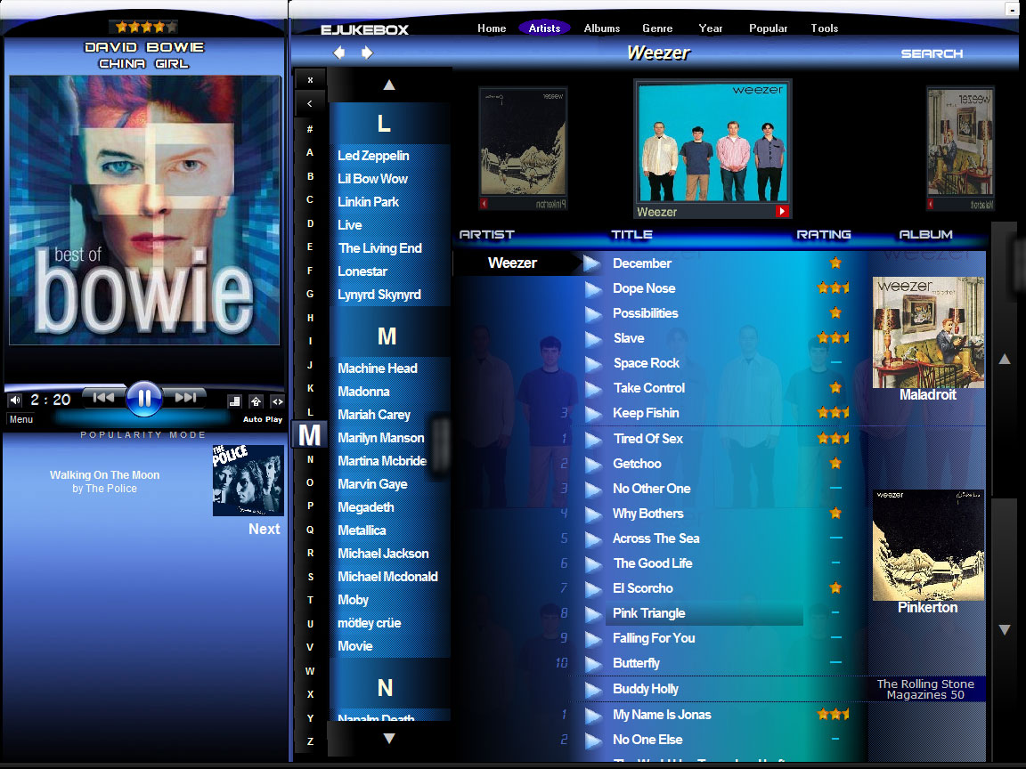Open the Albums tab
The image size is (1026, 769).
[602, 28]
